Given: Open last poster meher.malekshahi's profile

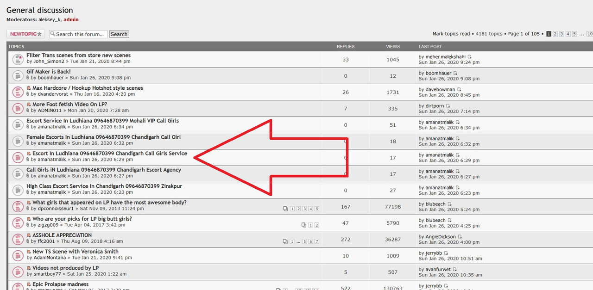Looking at the screenshot, I should pos(446,57).
